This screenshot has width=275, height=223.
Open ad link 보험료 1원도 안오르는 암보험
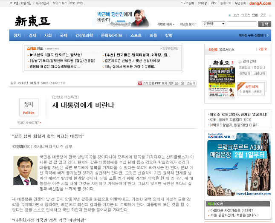coord(56,55)
